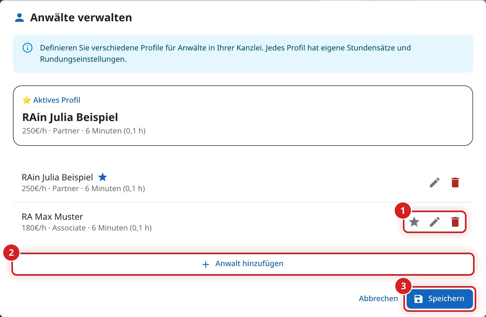The width and height of the screenshot is (486, 317).
Task: Edit the RAin Julia Beispiel profile via pencil icon
Action: tap(434, 182)
